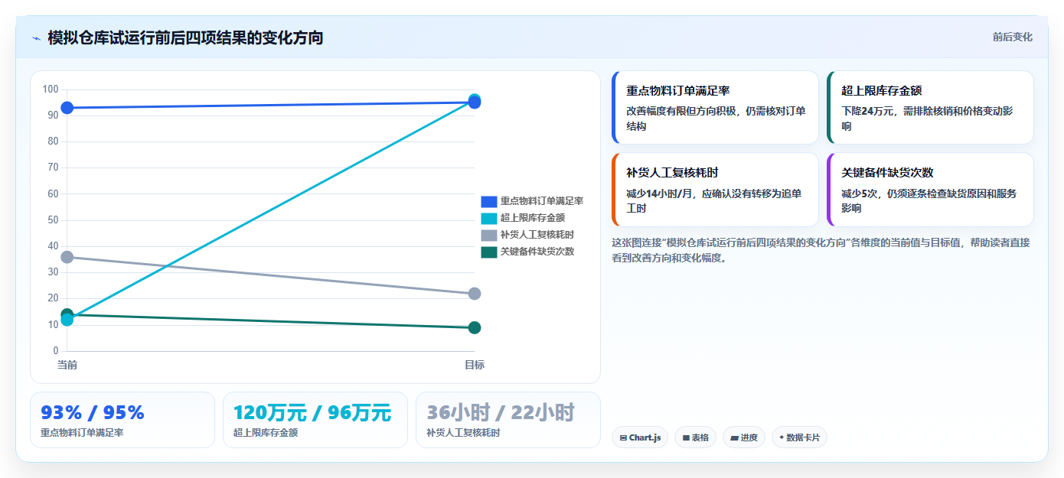This screenshot has height=478, width=1064.
Task: Click the 数据卡片 star icon
Action: (782, 438)
